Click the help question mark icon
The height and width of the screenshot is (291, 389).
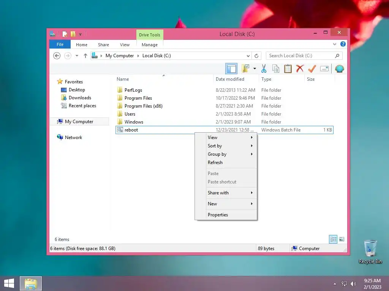point(343,44)
